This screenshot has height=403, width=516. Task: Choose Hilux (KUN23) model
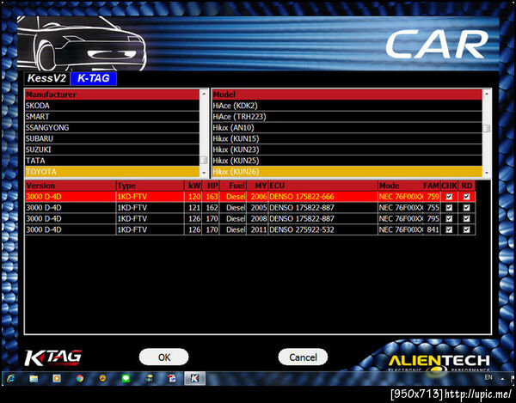click(347, 150)
